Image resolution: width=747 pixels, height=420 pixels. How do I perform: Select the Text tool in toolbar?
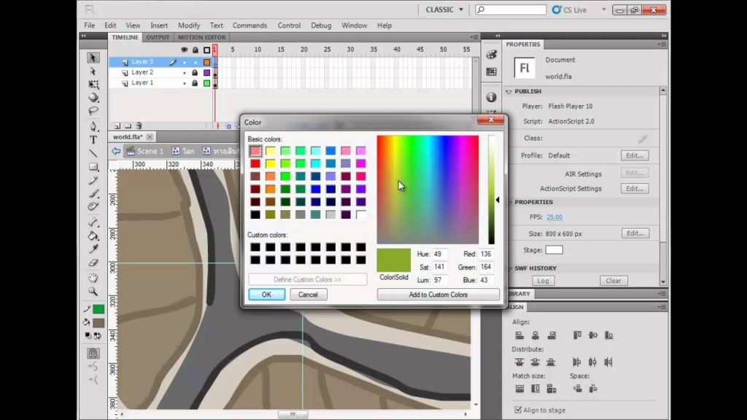click(x=93, y=139)
